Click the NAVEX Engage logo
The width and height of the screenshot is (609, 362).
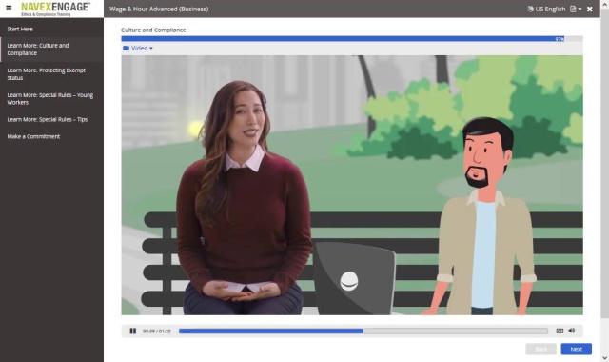(55, 9)
